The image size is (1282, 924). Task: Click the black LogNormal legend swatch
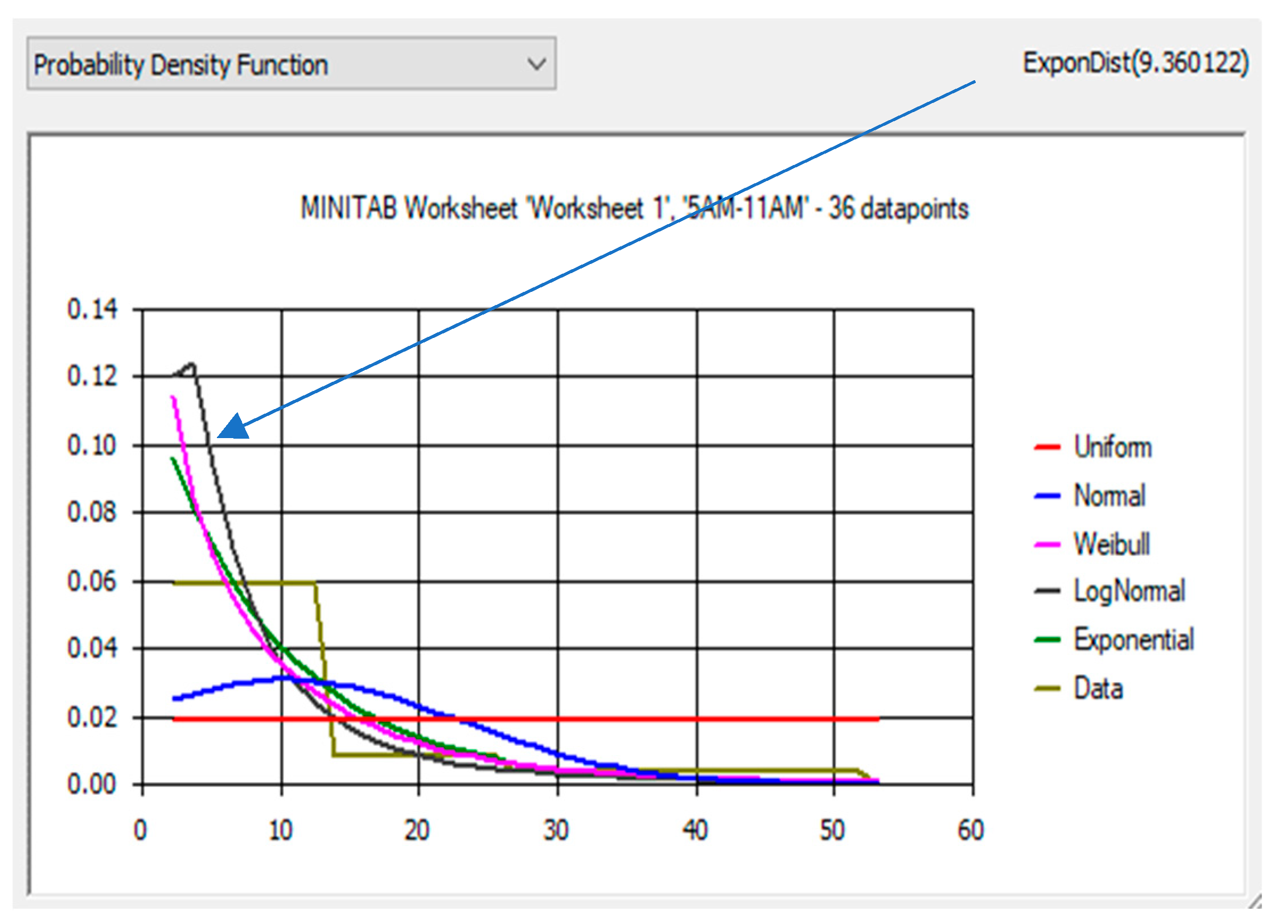tap(1047, 591)
